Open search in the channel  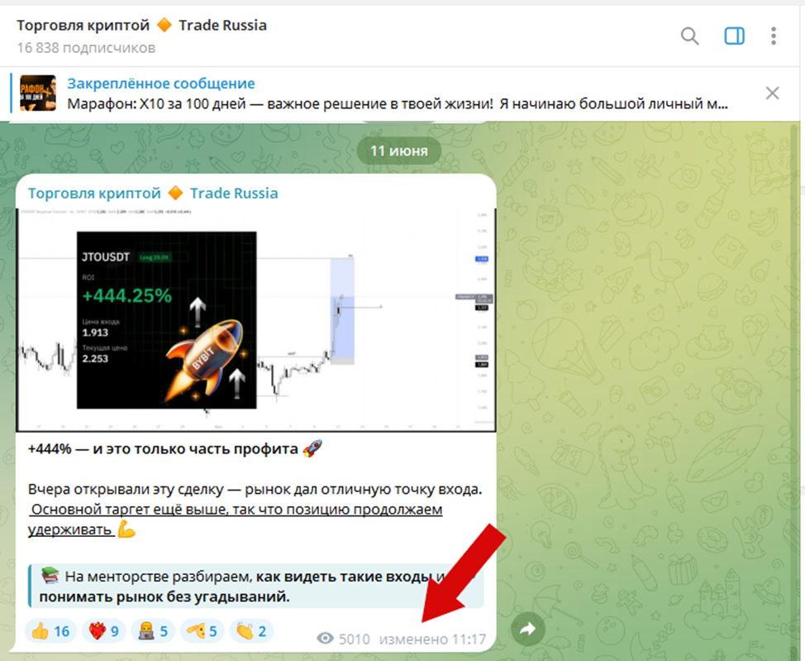[x=689, y=36]
